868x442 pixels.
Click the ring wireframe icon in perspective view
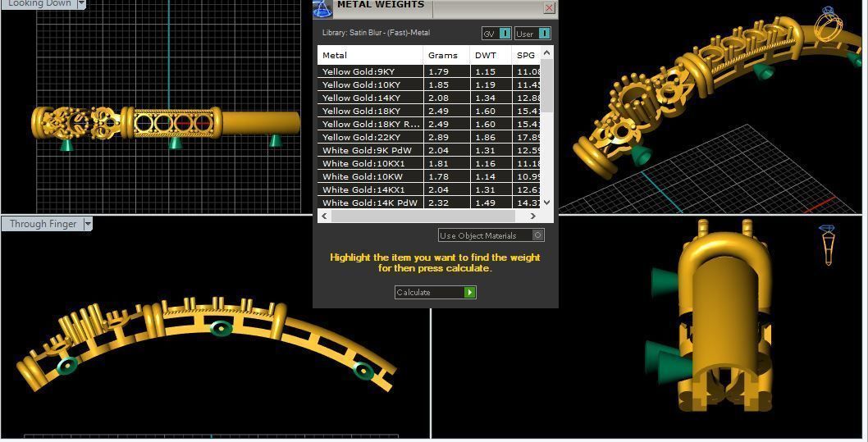coord(828,23)
